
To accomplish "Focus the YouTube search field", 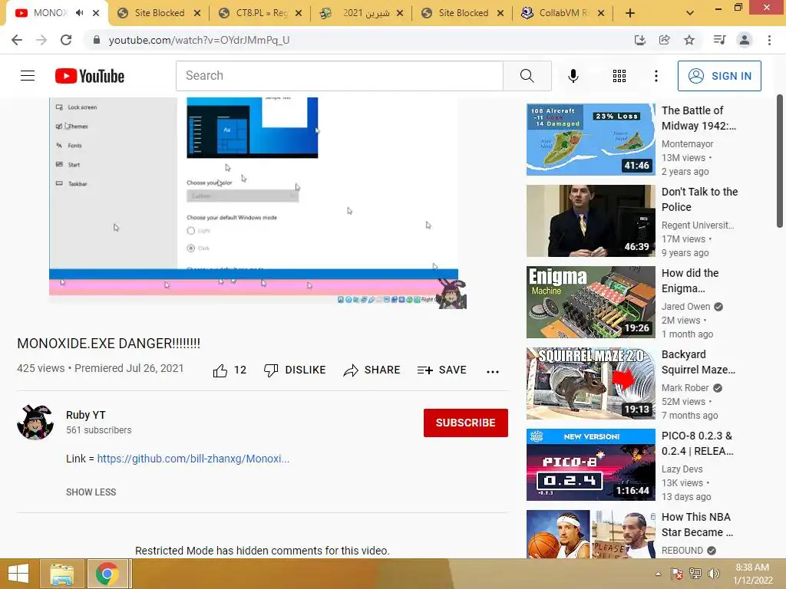I will (x=339, y=76).
